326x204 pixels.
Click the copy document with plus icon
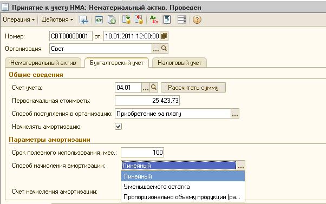coord(112,19)
